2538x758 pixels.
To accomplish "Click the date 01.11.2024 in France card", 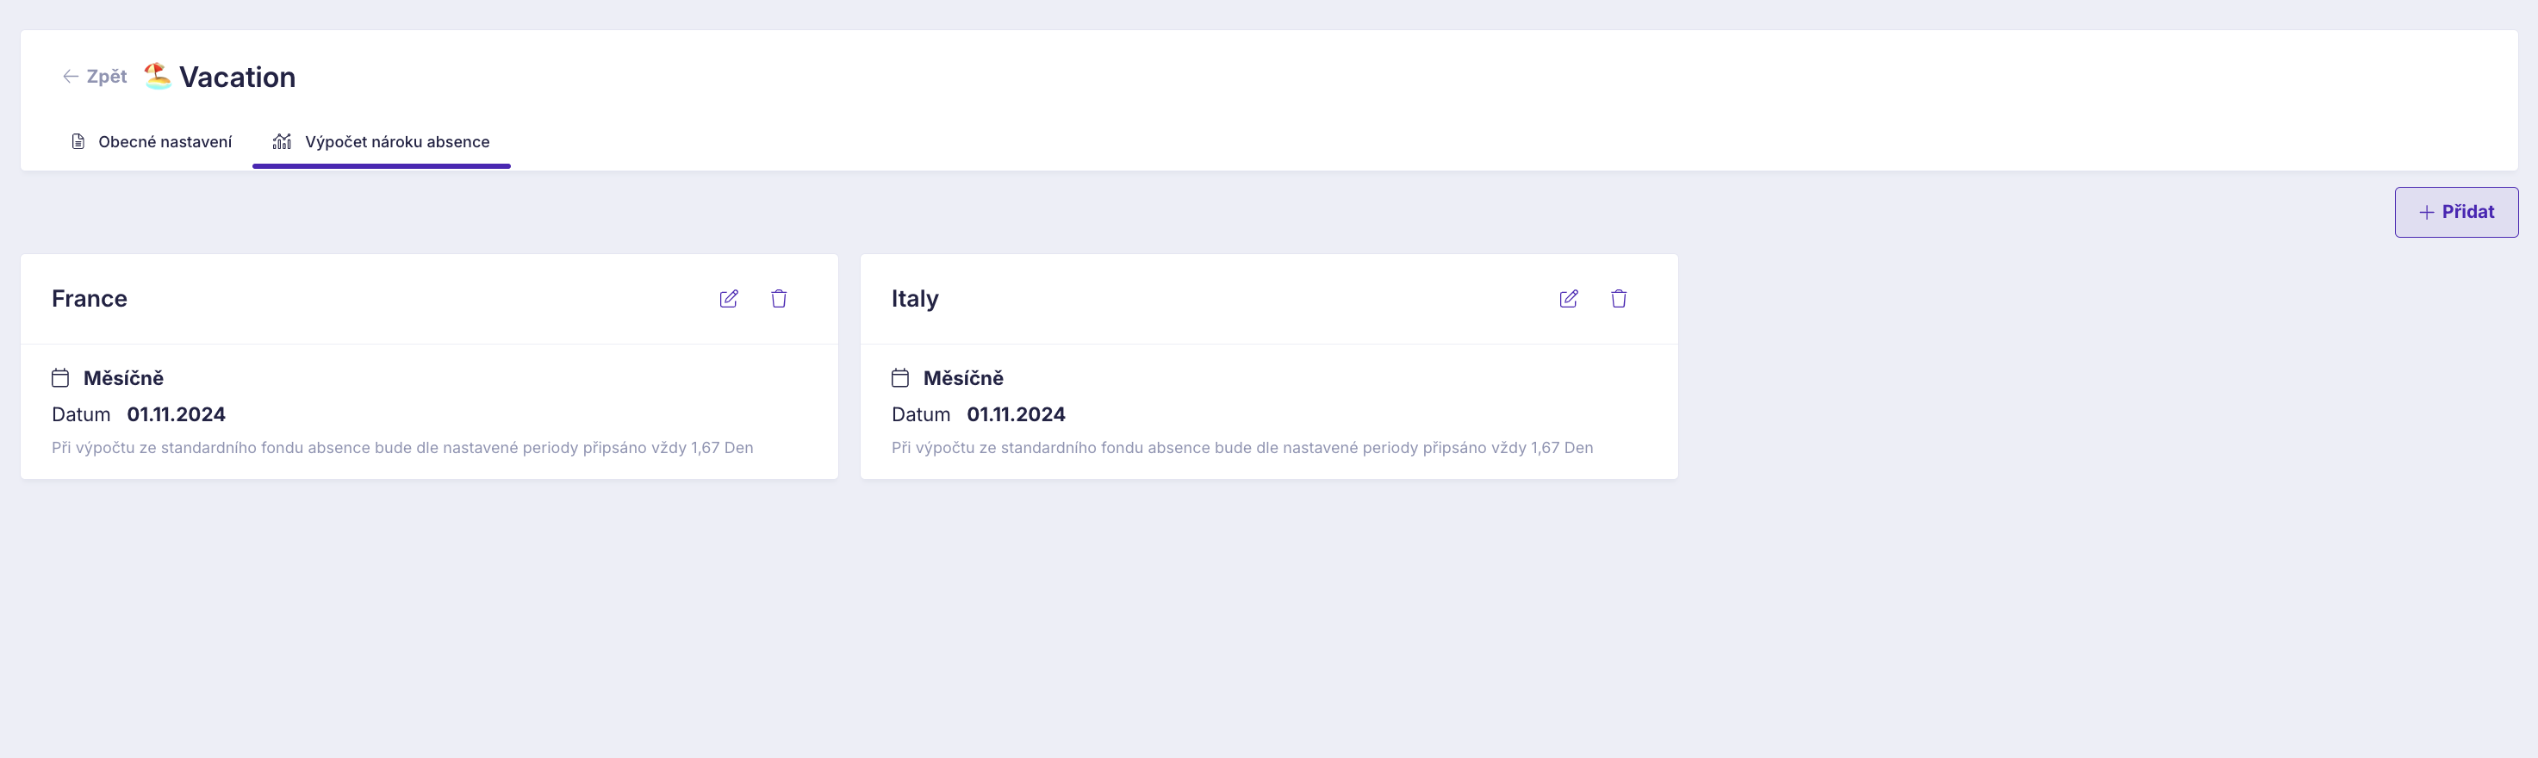I will point(177,415).
